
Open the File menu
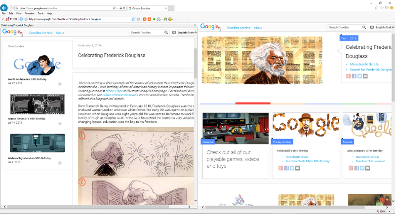(4, 14)
